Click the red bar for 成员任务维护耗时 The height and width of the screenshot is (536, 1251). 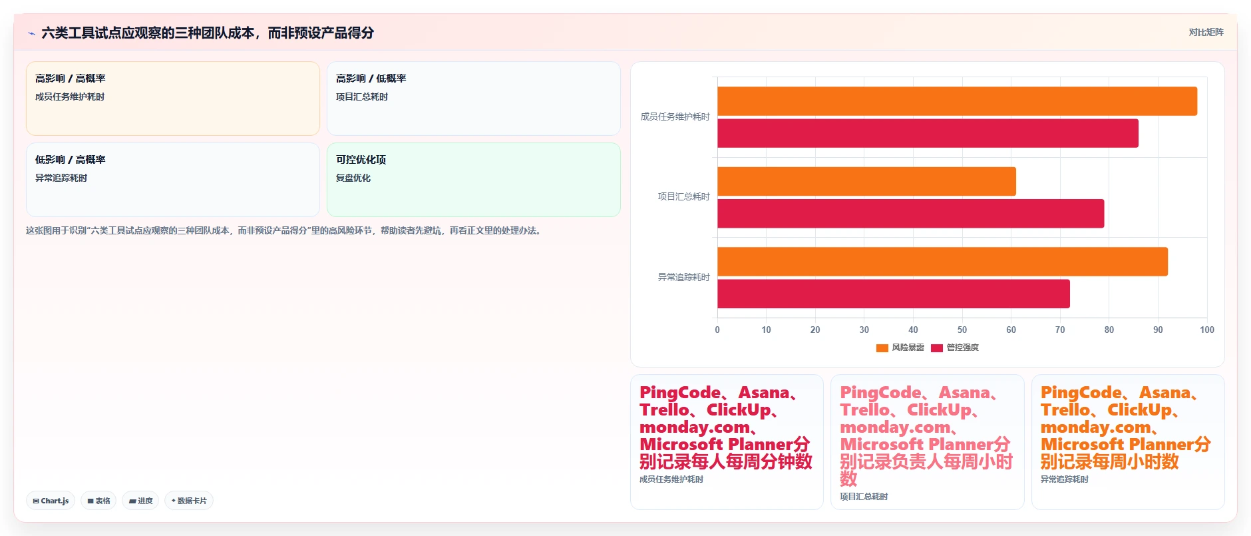click(x=928, y=133)
